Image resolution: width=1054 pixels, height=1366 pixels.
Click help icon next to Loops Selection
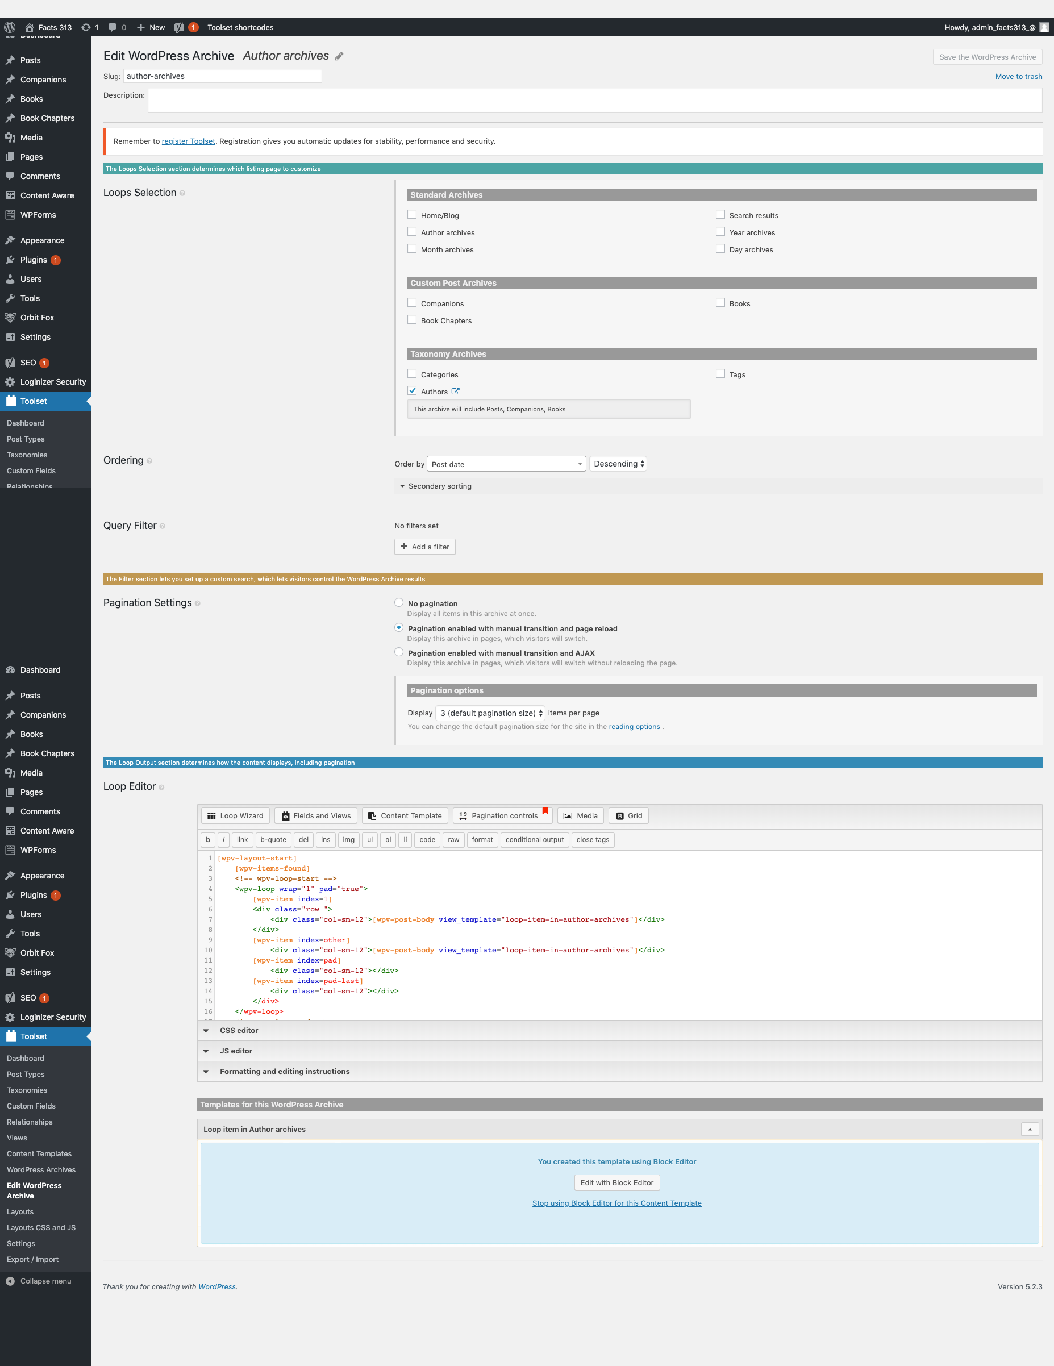pyautogui.click(x=182, y=193)
